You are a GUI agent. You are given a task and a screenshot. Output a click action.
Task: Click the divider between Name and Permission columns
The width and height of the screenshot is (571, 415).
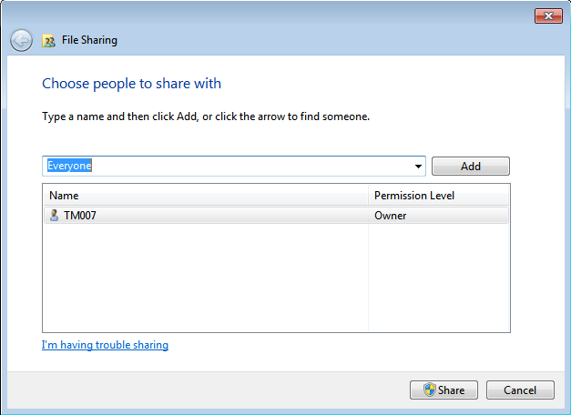tap(368, 196)
